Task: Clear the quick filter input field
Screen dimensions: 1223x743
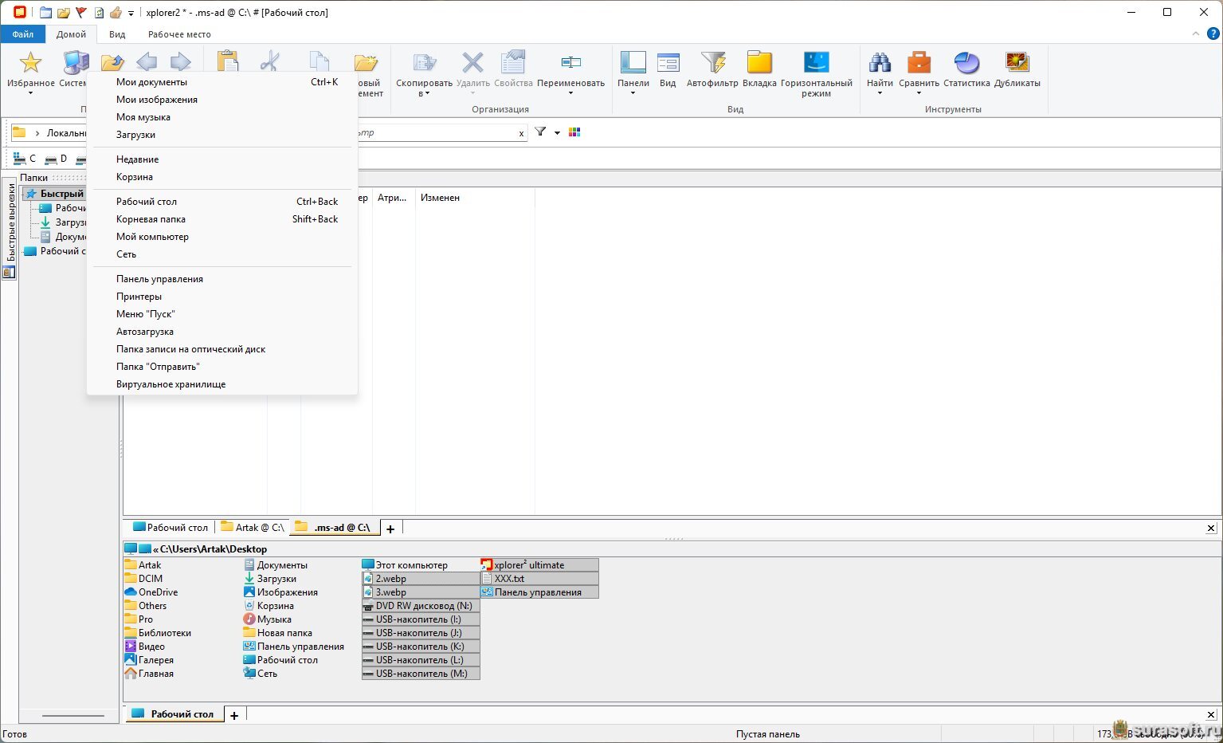Action: 521,134
